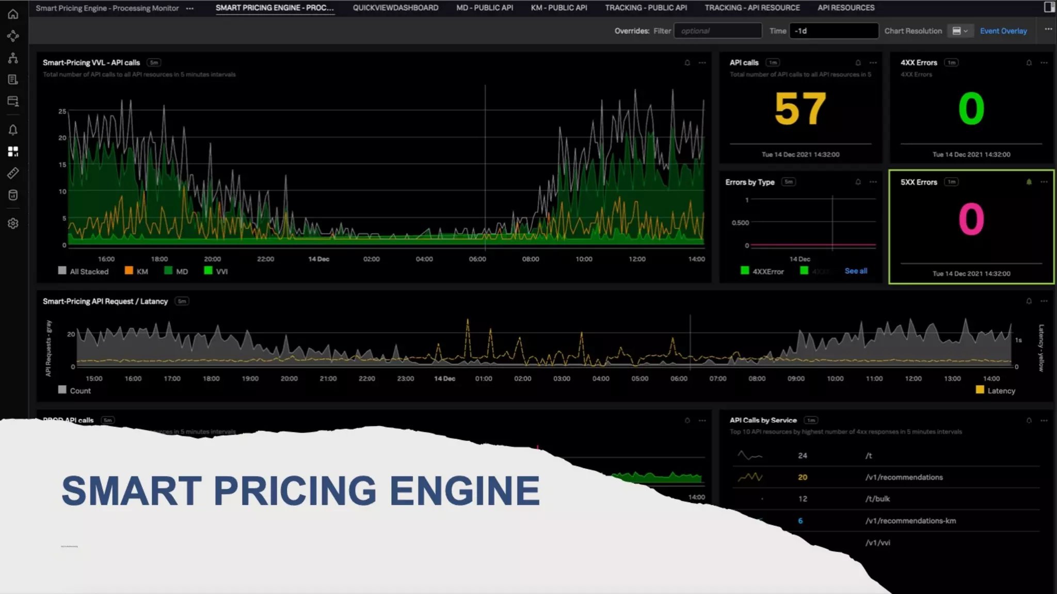Click bell icon on 4XX Errors panel

1029,62
